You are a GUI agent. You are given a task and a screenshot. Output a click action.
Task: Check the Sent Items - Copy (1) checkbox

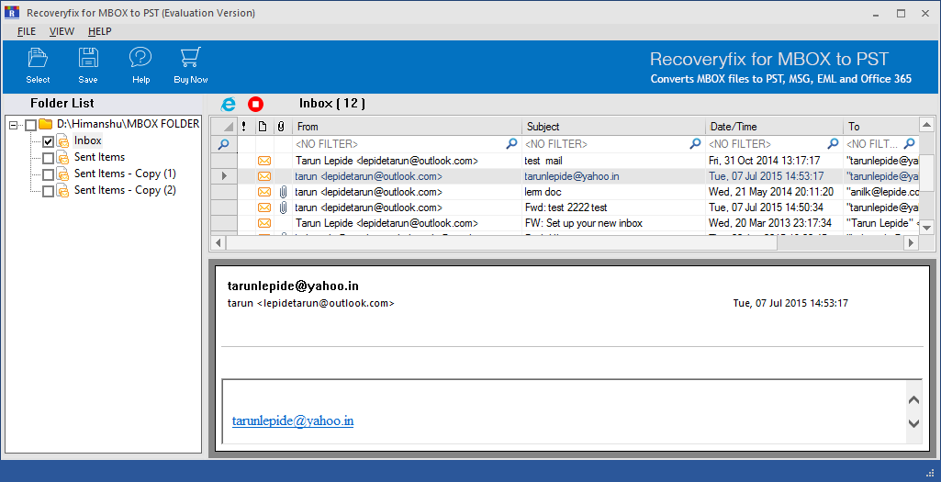[x=48, y=174]
